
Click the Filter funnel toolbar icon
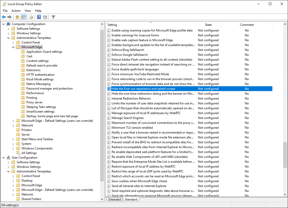tap(53, 17)
